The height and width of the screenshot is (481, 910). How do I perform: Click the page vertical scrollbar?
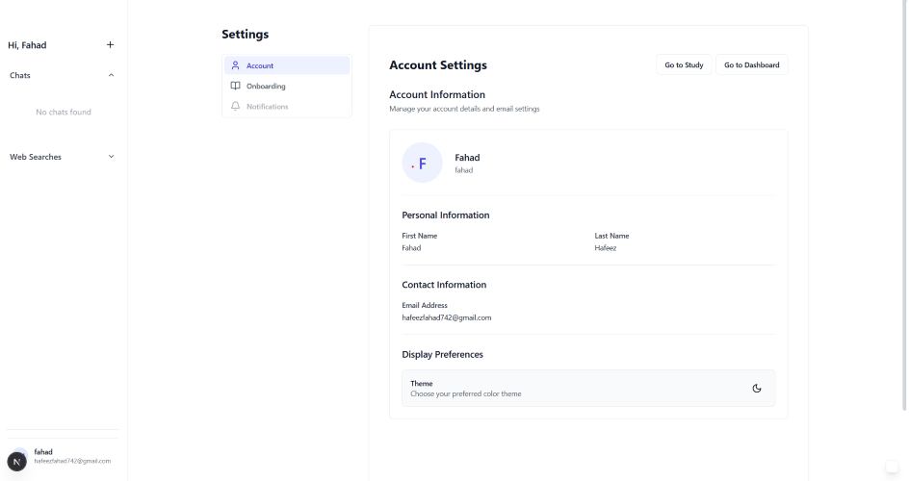pyautogui.click(x=903, y=203)
